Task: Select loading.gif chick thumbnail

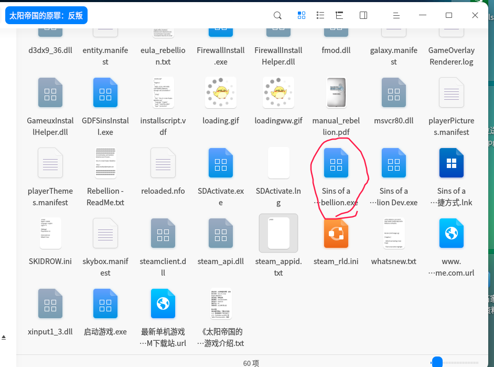Action: (x=221, y=93)
